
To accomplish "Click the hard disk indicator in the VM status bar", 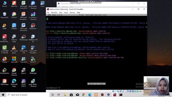I will coord(113,91).
